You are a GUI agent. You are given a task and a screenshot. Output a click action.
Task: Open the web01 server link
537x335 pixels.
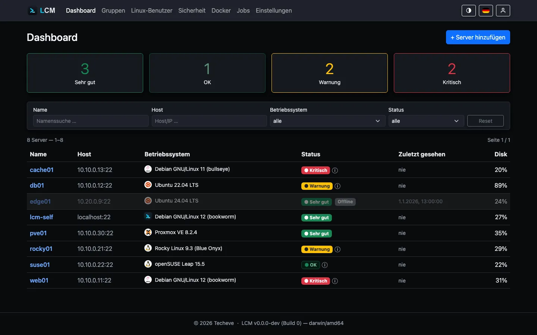click(x=39, y=280)
